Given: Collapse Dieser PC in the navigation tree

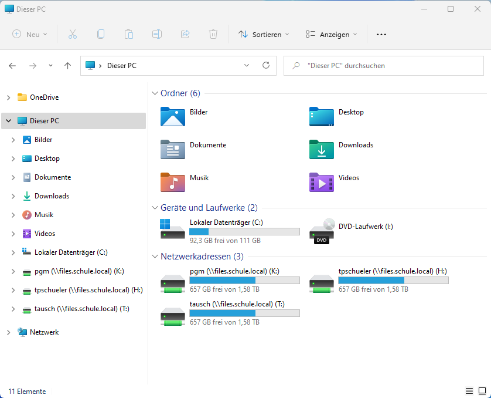Looking at the screenshot, I should tap(8, 121).
